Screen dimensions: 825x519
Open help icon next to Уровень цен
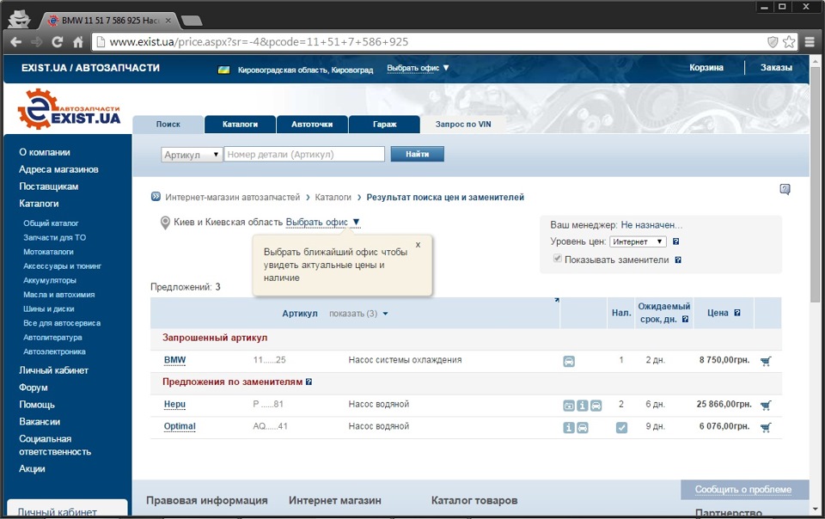[676, 241]
